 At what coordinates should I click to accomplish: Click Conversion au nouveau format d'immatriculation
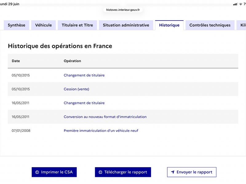coord(105,117)
